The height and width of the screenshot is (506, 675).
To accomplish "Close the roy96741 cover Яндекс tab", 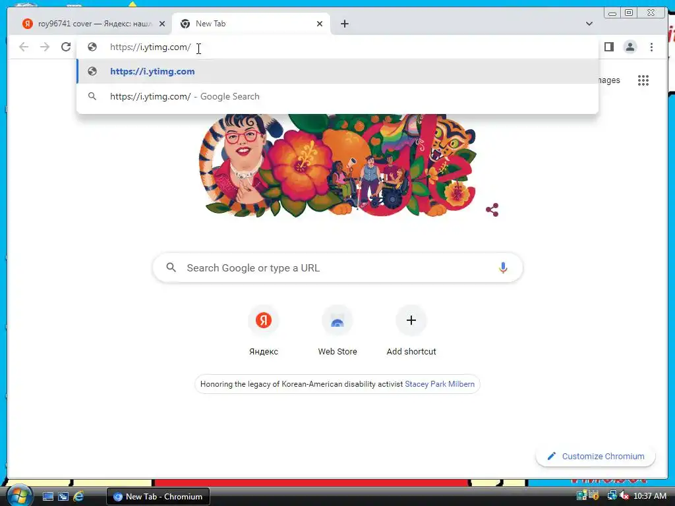I will [x=162, y=24].
